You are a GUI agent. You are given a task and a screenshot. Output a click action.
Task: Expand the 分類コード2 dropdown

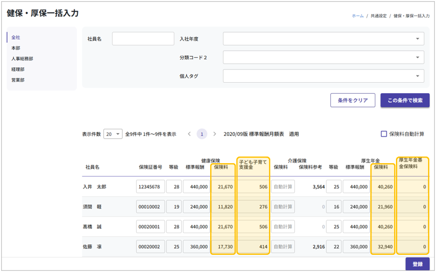pos(323,58)
